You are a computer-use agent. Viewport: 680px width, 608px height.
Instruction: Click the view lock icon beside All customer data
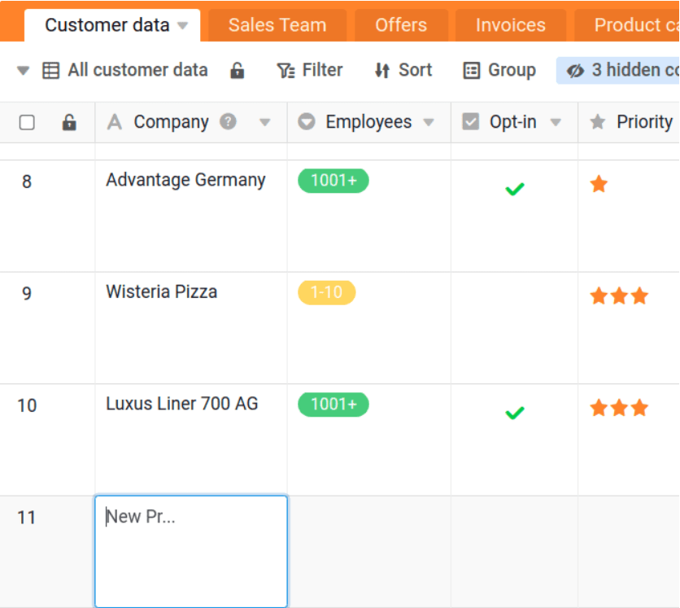237,71
